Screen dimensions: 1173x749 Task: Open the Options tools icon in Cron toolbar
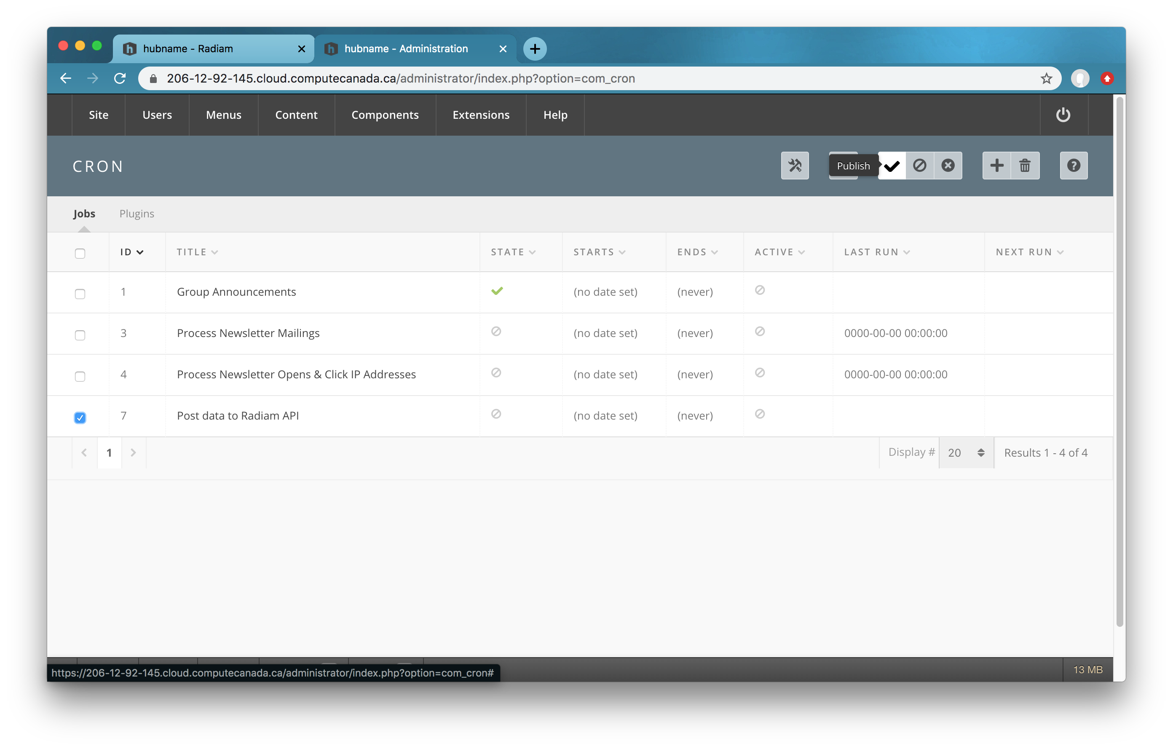pyautogui.click(x=795, y=166)
